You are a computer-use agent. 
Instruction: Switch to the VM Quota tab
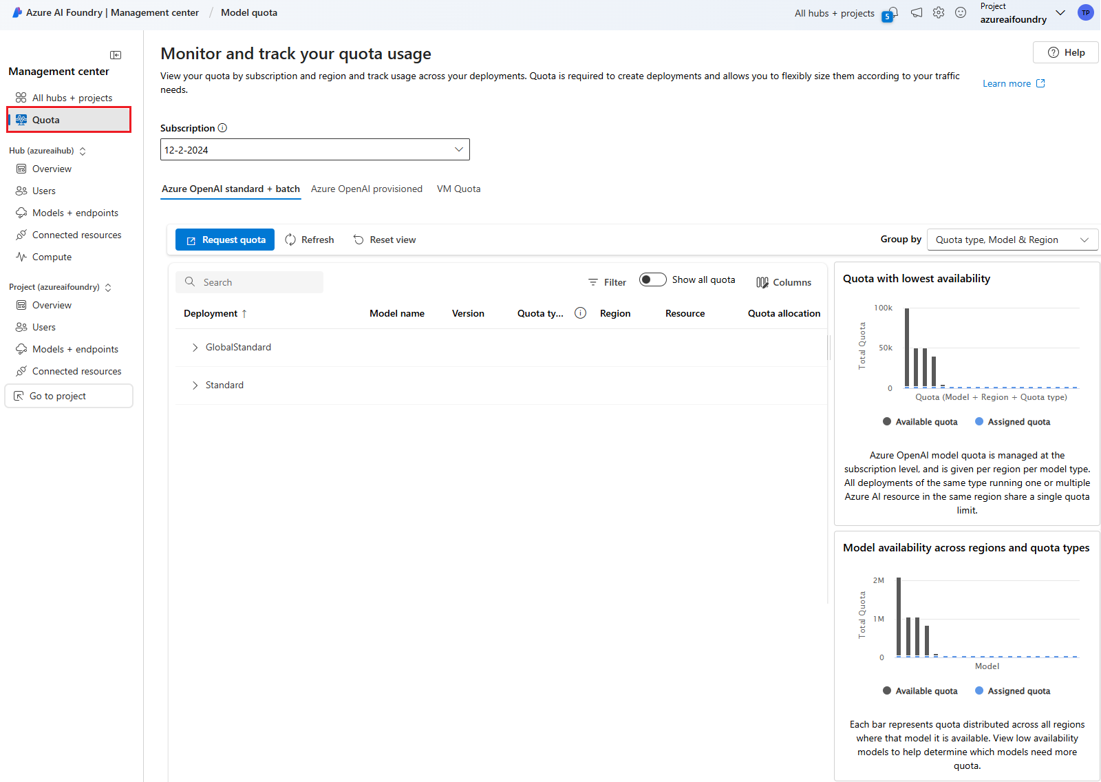point(459,189)
